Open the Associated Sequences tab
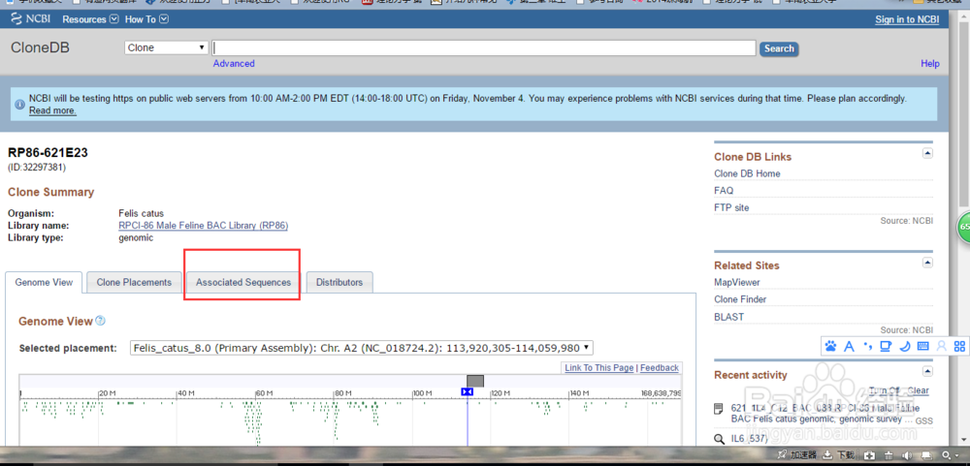970x466 pixels. pyautogui.click(x=243, y=283)
